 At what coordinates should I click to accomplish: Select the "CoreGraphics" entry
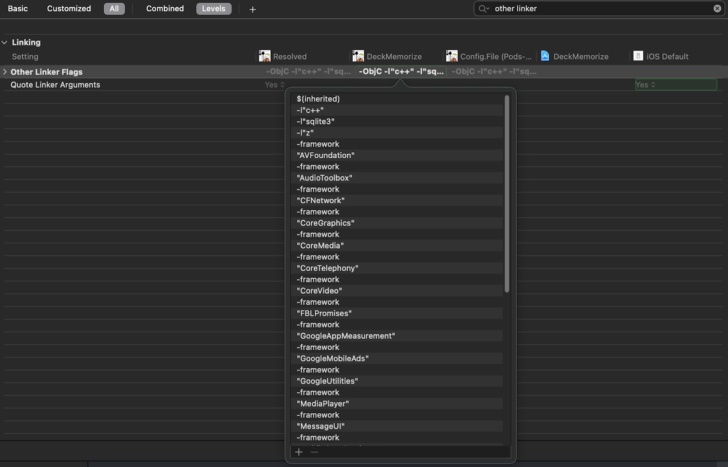click(397, 223)
